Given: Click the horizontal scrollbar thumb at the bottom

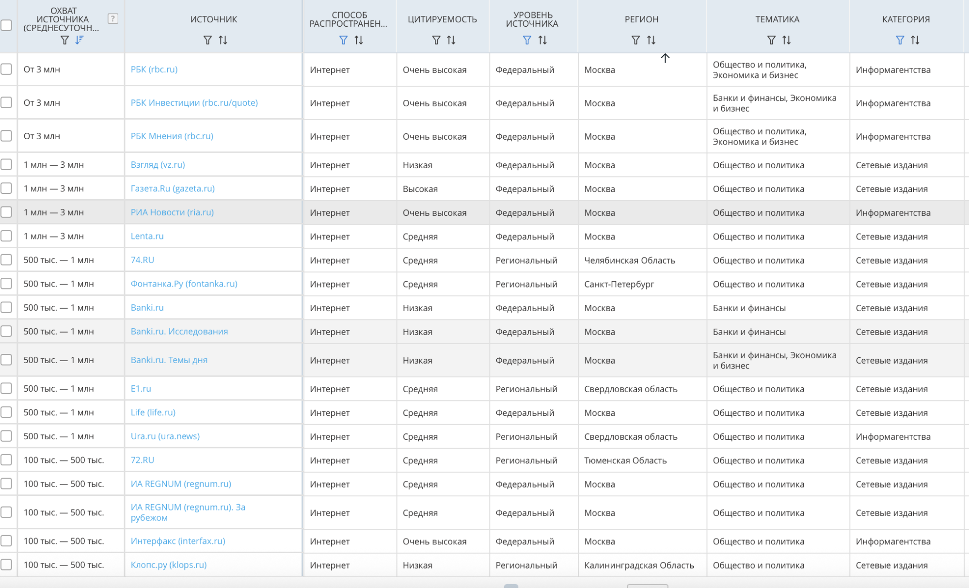Looking at the screenshot, I should pos(511,586).
